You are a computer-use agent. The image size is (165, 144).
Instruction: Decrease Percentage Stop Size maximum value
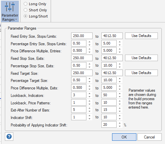point(120,67)
